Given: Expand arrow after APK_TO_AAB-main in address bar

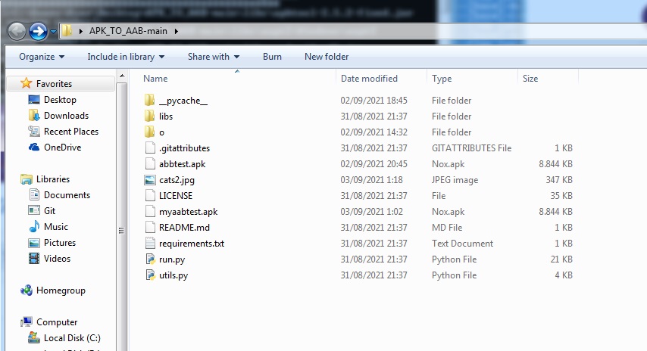Looking at the screenshot, I should point(177,31).
